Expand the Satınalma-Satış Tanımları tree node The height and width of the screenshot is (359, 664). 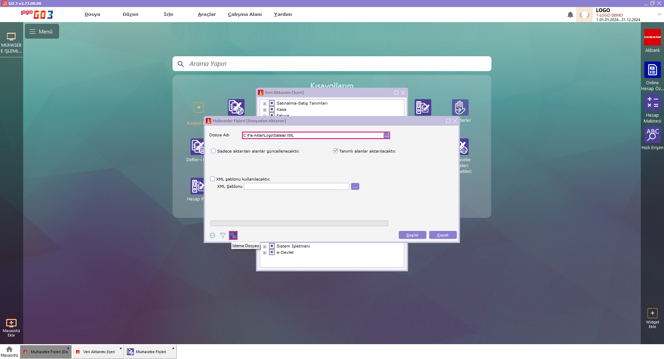point(265,104)
